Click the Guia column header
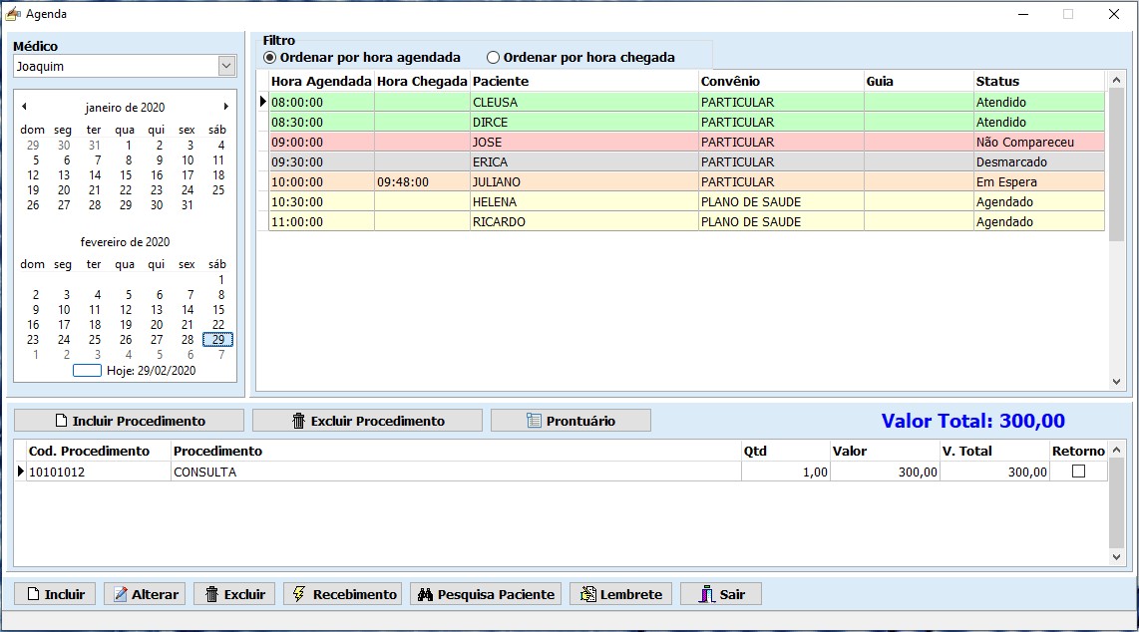The width and height of the screenshot is (1139, 632). click(x=919, y=82)
